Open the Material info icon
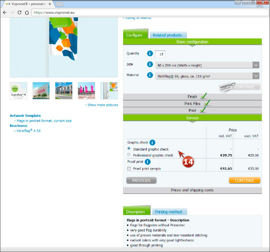 pos(150,75)
